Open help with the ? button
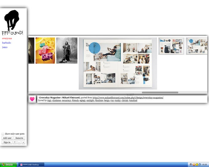Image resolution: width=209 pixels, height=167 pixels. click(x=15, y=142)
